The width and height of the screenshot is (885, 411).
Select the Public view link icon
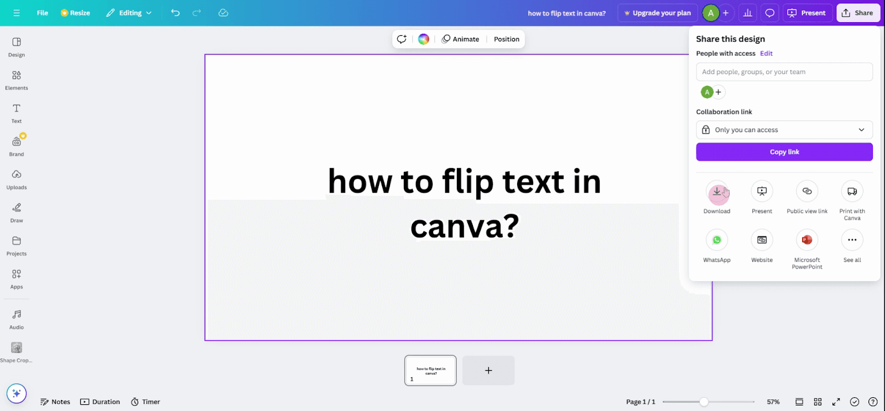click(807, 191)
